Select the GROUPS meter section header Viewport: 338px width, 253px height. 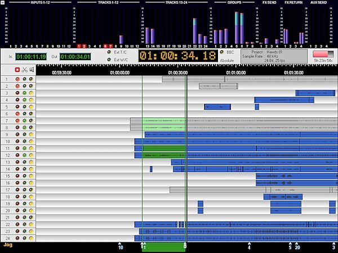click(234, 3)
